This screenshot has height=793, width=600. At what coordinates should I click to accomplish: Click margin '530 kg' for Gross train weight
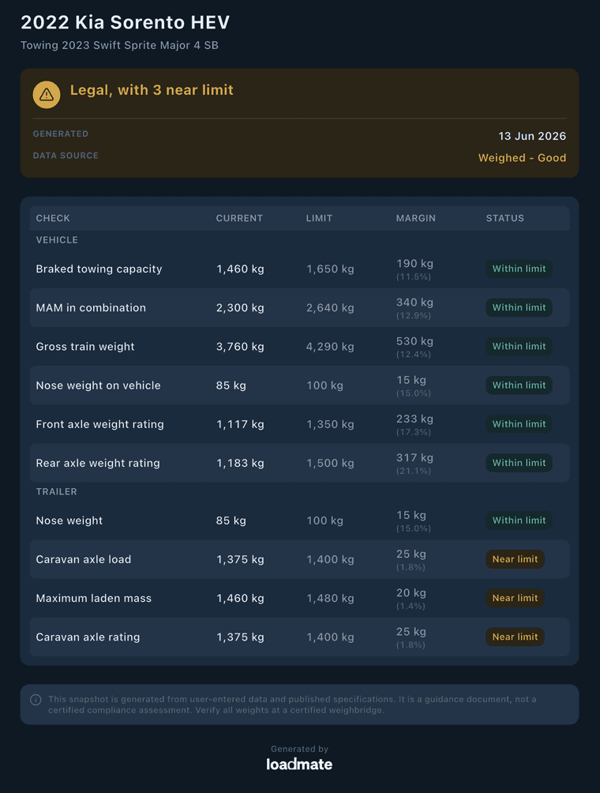point(414,341)
